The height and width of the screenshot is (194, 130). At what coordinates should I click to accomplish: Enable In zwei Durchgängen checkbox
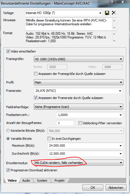(x=49, y=138)
